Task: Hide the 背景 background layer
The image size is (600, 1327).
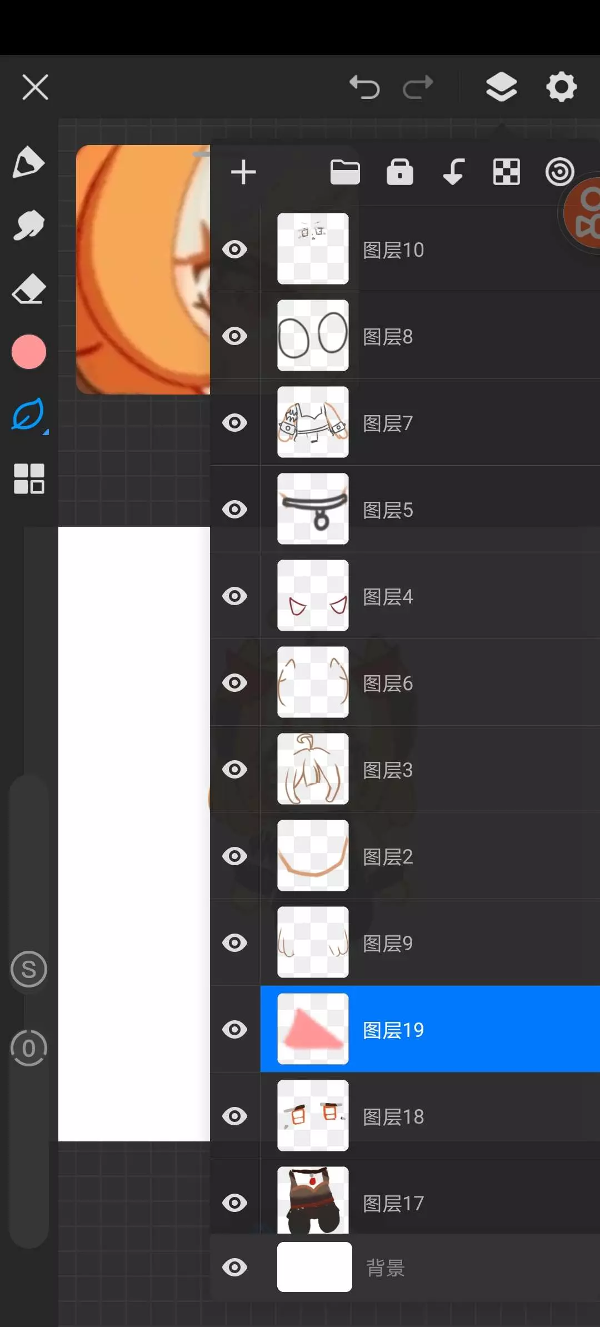Action: click(235, 1268)
